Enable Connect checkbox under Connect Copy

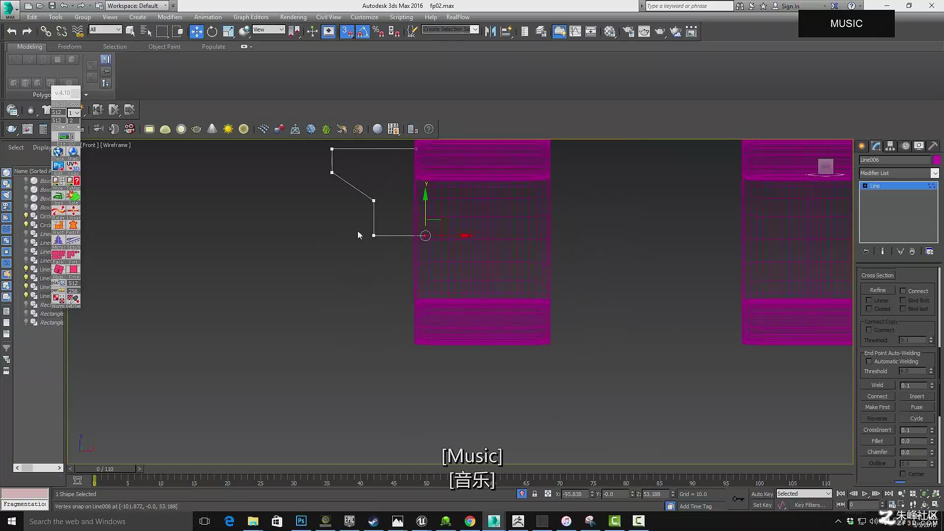[x=869, y=330]
